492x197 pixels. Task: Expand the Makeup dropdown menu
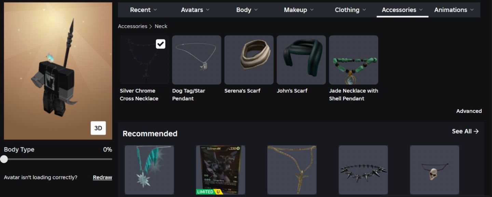tap(299, 10)
